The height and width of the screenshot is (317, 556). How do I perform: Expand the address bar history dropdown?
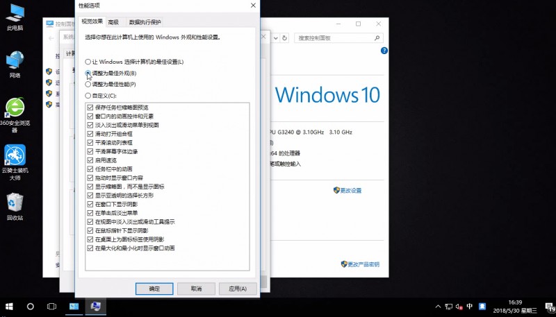276,38
